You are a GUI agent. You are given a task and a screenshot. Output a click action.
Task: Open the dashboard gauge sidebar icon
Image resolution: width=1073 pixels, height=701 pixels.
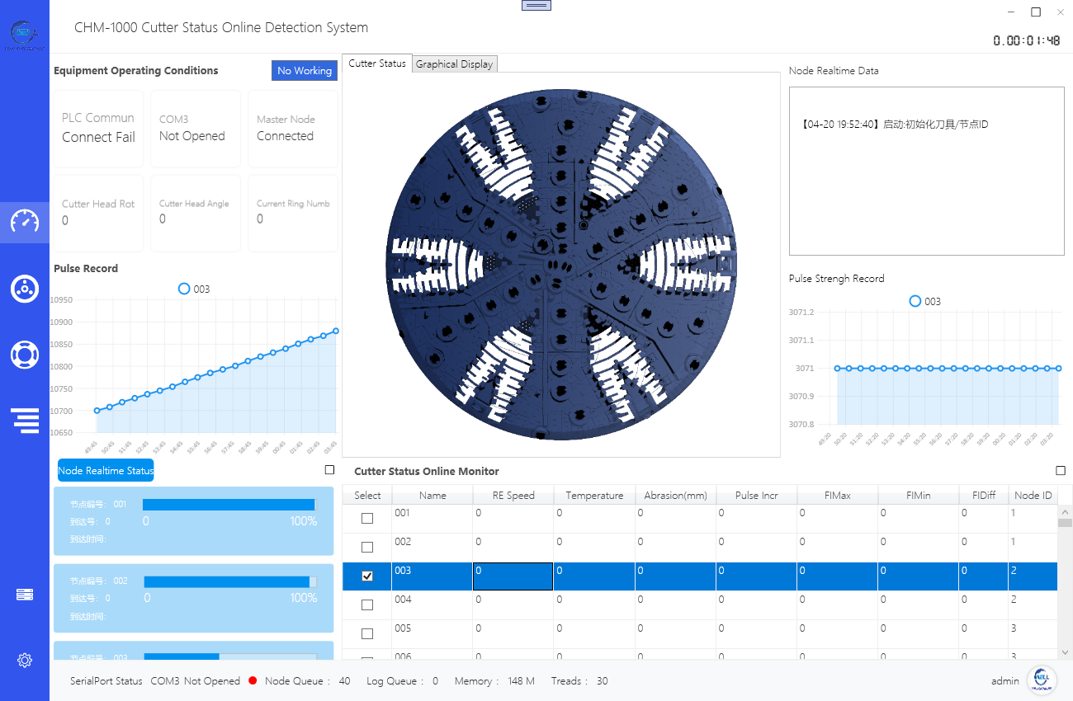25,222
